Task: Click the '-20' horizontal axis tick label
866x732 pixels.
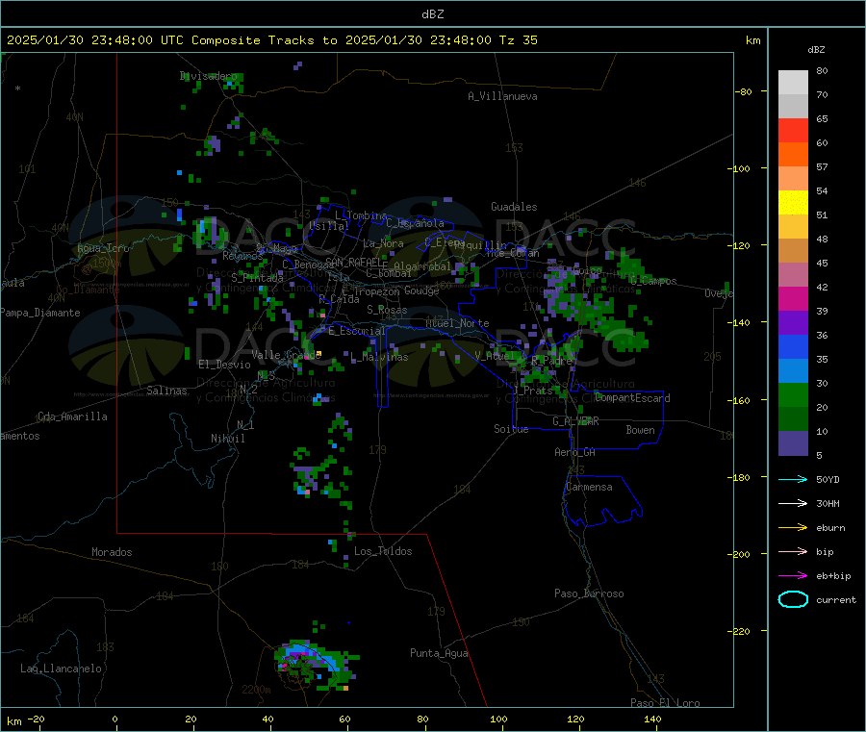Action: [36, 719]
